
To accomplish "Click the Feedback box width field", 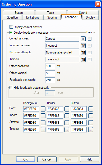I will [x=50, y=80].
